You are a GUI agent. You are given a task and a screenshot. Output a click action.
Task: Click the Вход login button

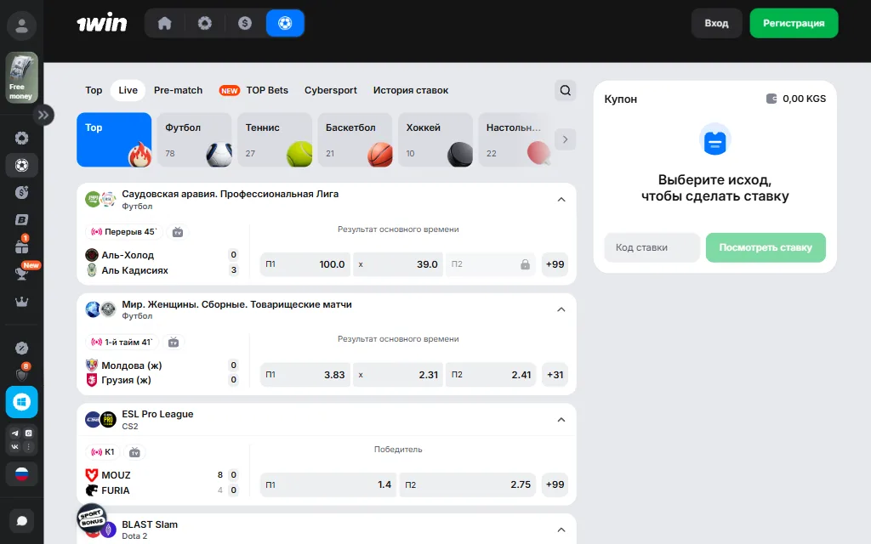716,23
